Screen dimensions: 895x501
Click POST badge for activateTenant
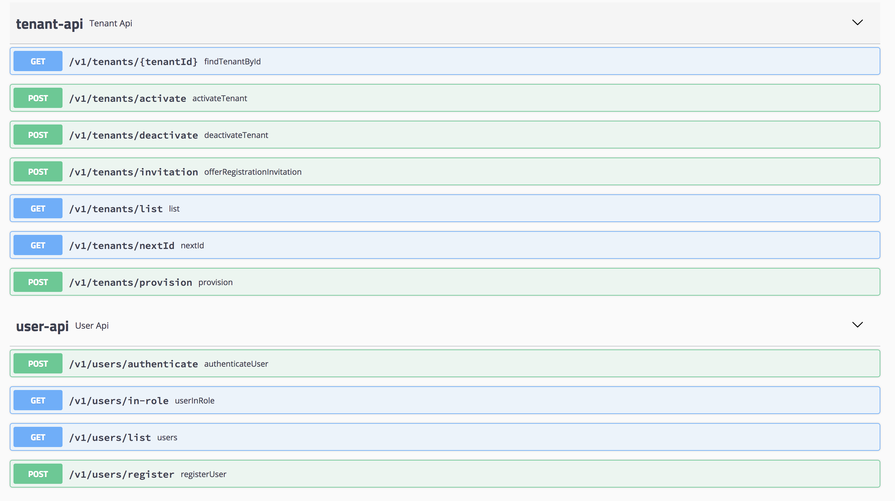(38, 98)
